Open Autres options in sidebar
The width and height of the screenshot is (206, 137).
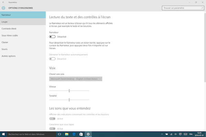tap(23, 56)
